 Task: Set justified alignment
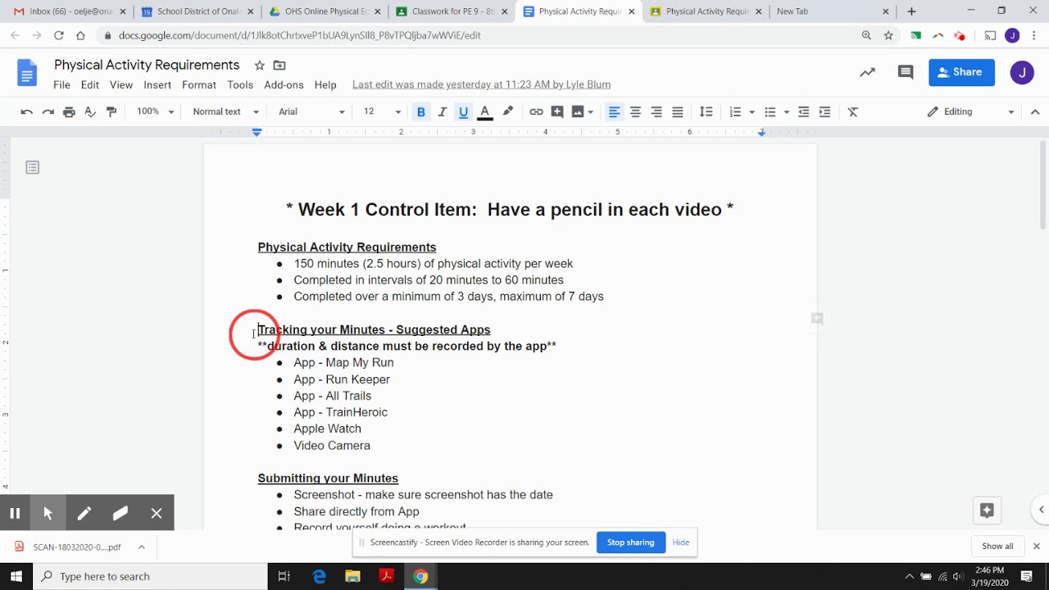pyautogui.click(x=678, y=111)
